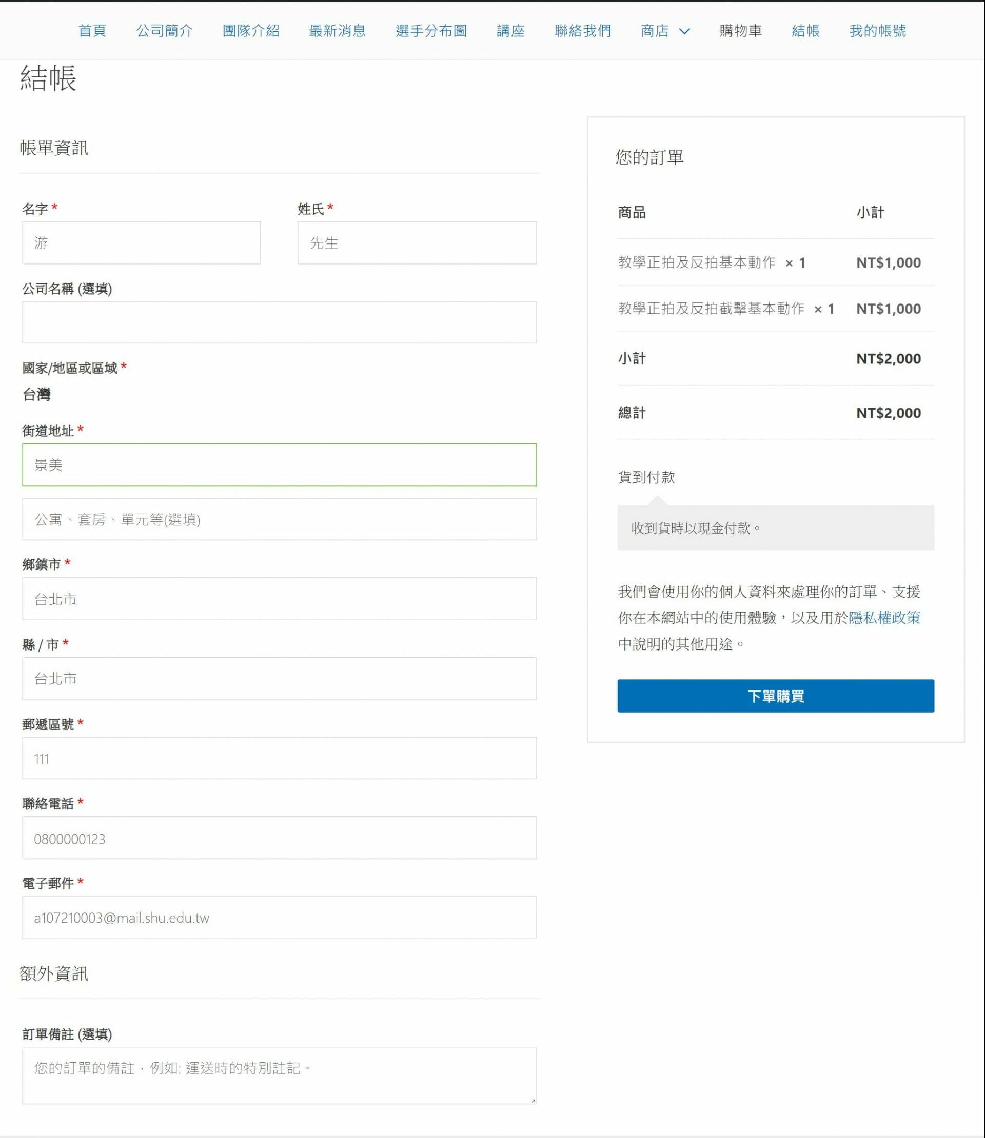
Task: Focus the apartment/unit optional address field
Action: pyautogui.click(x=279, y=519)
